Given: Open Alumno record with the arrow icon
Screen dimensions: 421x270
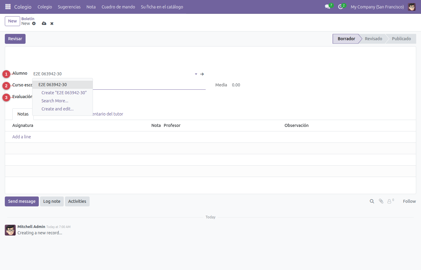Looking at the screenshot, I should click(202, 74).
